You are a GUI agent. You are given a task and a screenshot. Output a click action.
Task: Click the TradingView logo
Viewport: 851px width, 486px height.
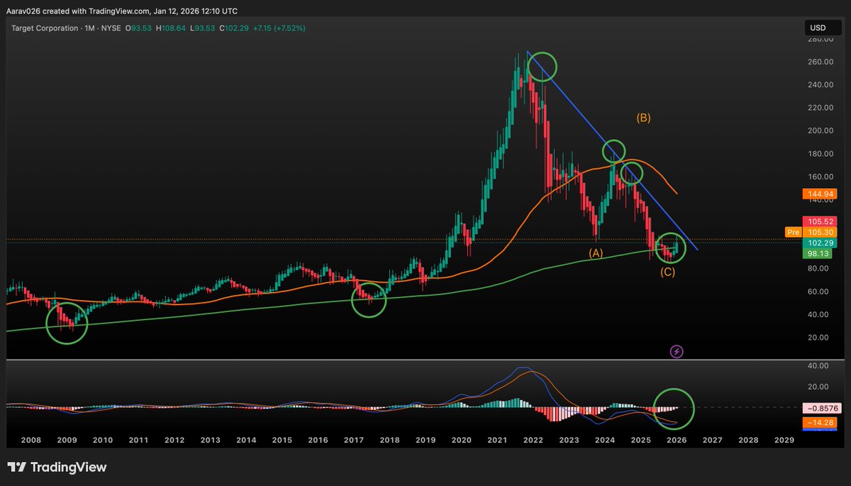tap(57, 468)
